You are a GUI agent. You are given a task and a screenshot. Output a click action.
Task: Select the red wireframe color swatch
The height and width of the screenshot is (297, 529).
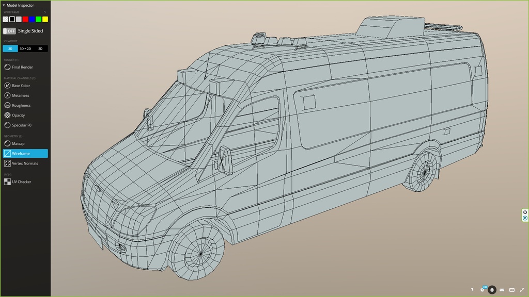pos(25,19)
